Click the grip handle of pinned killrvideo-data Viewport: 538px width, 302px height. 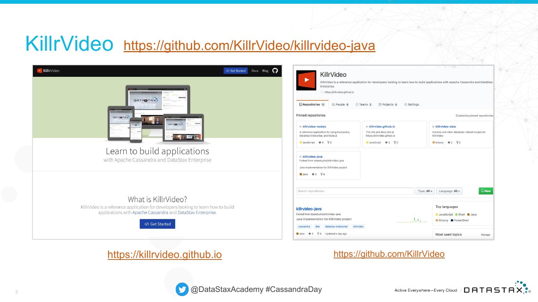point(433,127)
